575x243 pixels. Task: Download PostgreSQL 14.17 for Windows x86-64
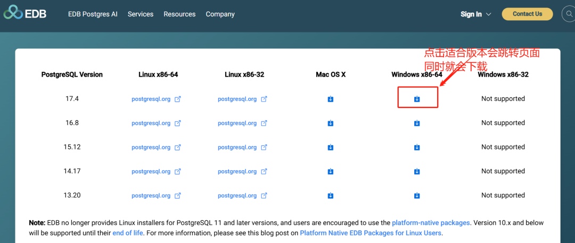tap(417, 172)
